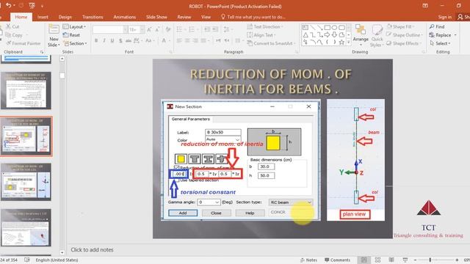Toggle Strikethrough formatting
Image resolution: width=470 pixels, height=264 pixels.
(x=129, y=40)
